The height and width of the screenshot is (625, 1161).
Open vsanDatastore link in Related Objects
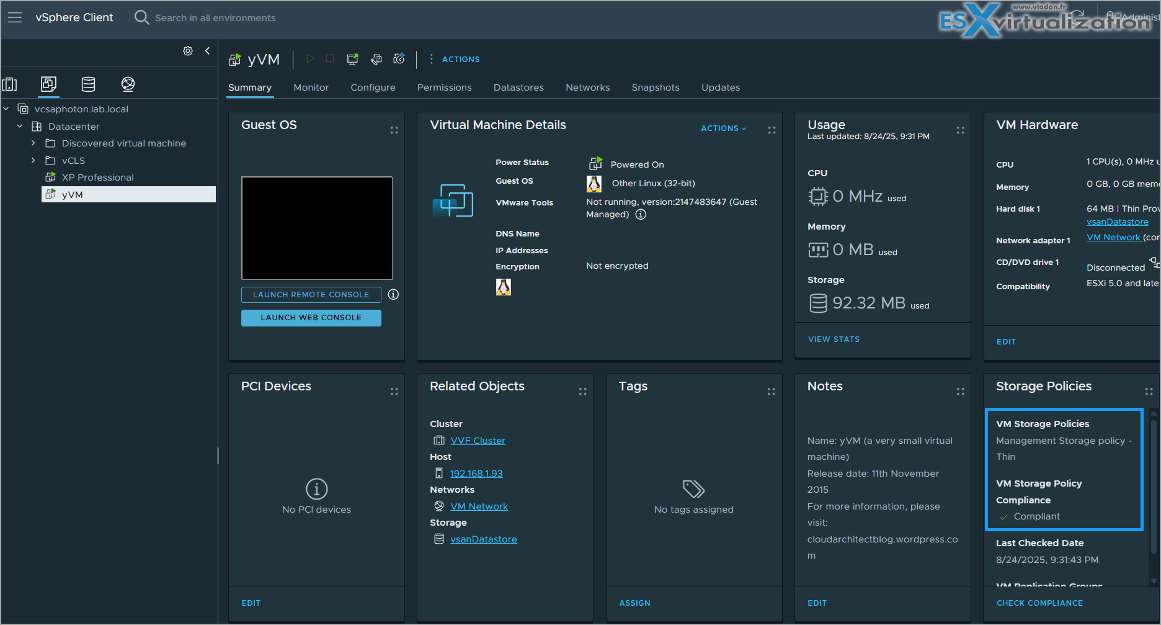[x=484, y=539]
